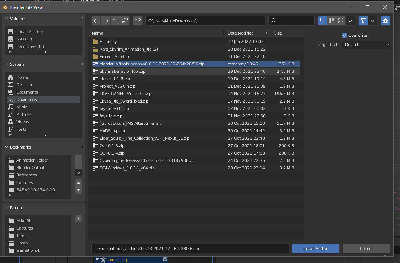Create a new directory
This screenshot has width=400, height=263.
pyautogui.click(x=138, y=21)
